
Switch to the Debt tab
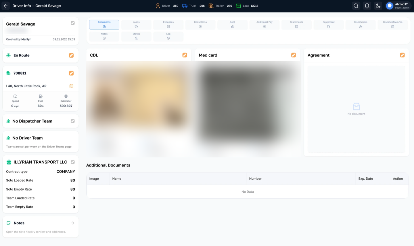pos(232,25)
